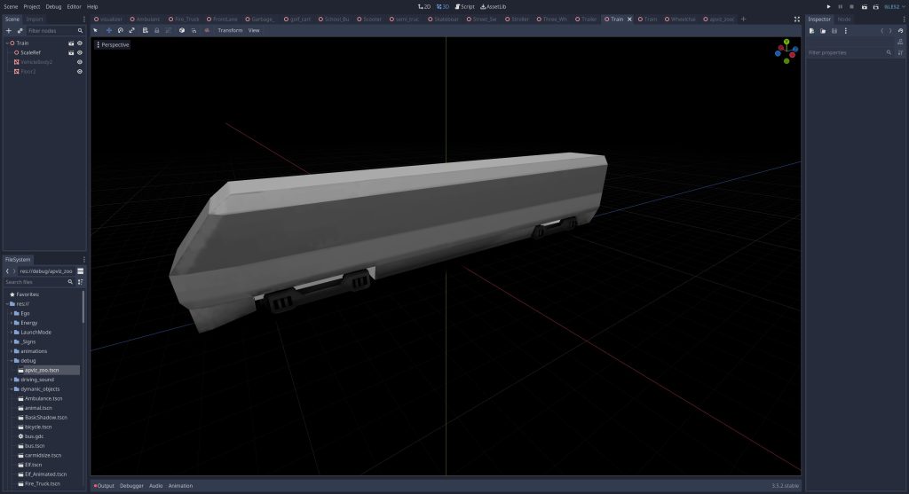Hide the ScaleRef node

pos(80,52)
